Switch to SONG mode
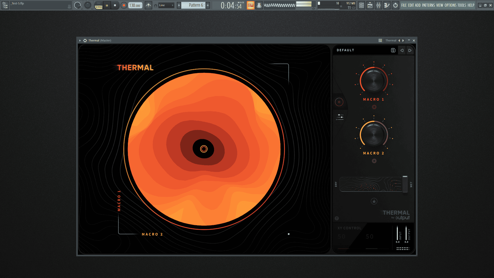The height and width of the screenshot is (278, 494). tap(99, 7)
